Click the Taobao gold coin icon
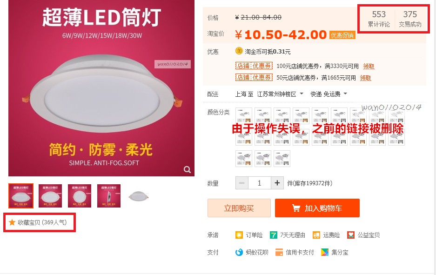Viewport: 436px width, 275px height. coord(239,51)
